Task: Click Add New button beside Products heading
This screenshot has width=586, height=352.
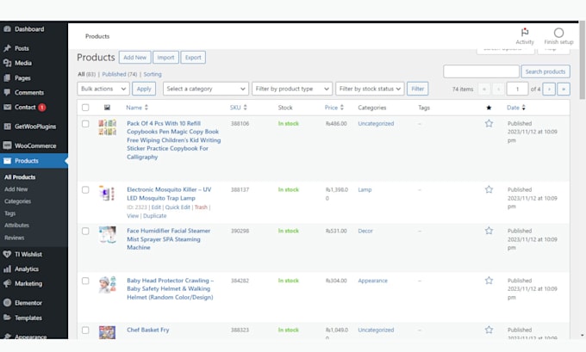Action: pos(135,57)
